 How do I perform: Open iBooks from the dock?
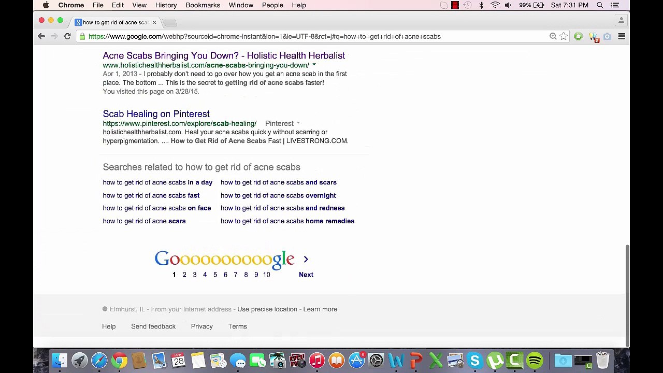click(x=337, y=361)
